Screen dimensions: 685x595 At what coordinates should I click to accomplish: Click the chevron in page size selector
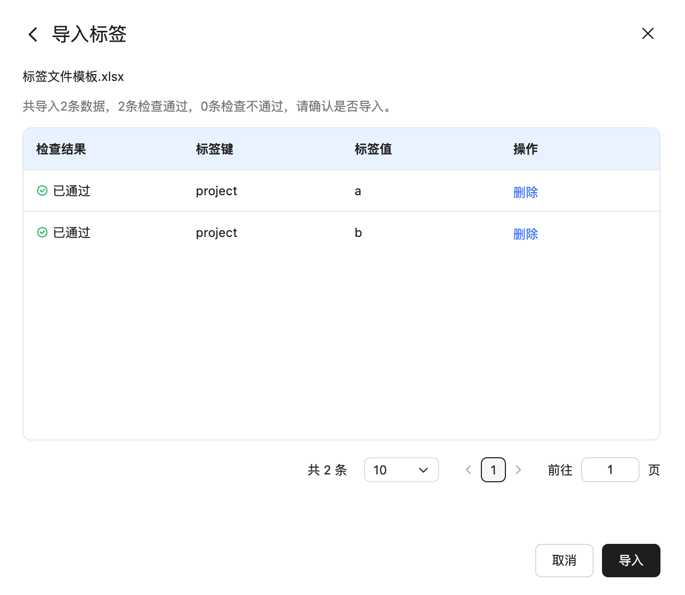point(423,470)
